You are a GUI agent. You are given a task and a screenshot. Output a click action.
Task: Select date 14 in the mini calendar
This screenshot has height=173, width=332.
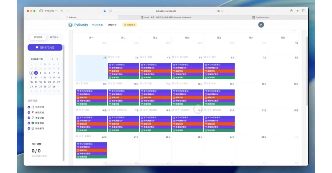(54, 77)
